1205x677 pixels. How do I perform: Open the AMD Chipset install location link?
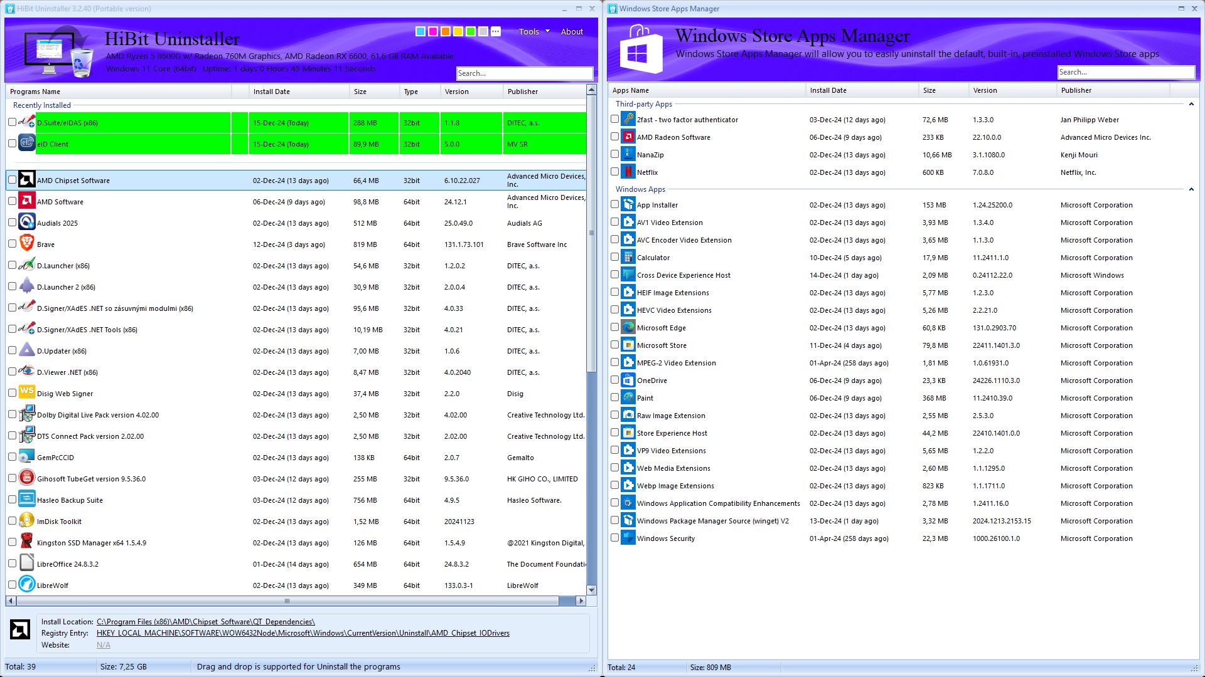click(x=206, y=622)
